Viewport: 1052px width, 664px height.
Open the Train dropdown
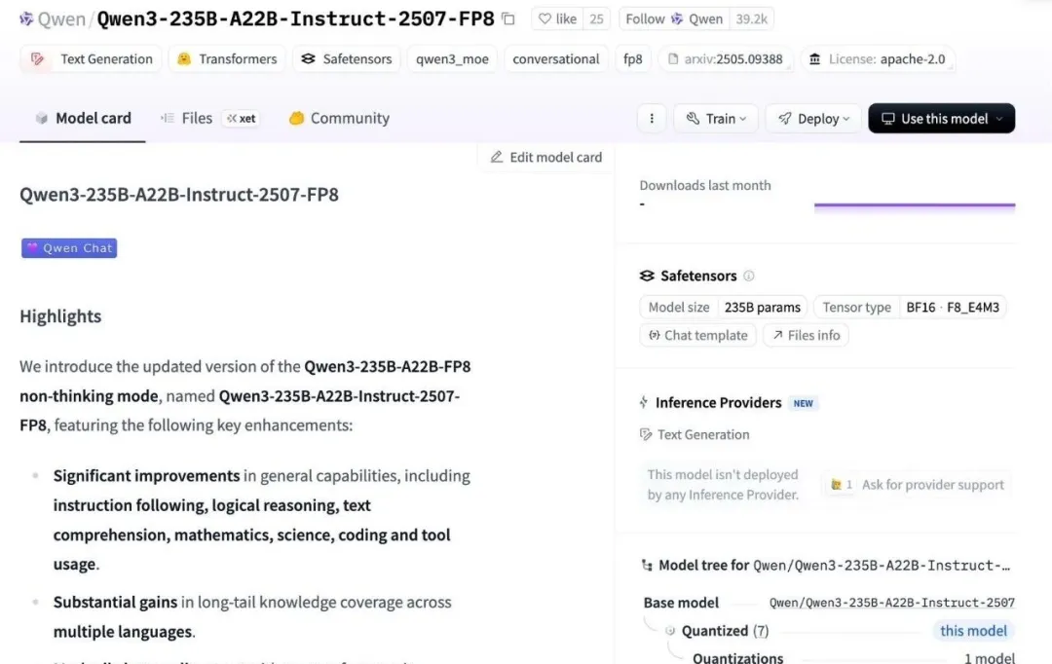point(715,119)
